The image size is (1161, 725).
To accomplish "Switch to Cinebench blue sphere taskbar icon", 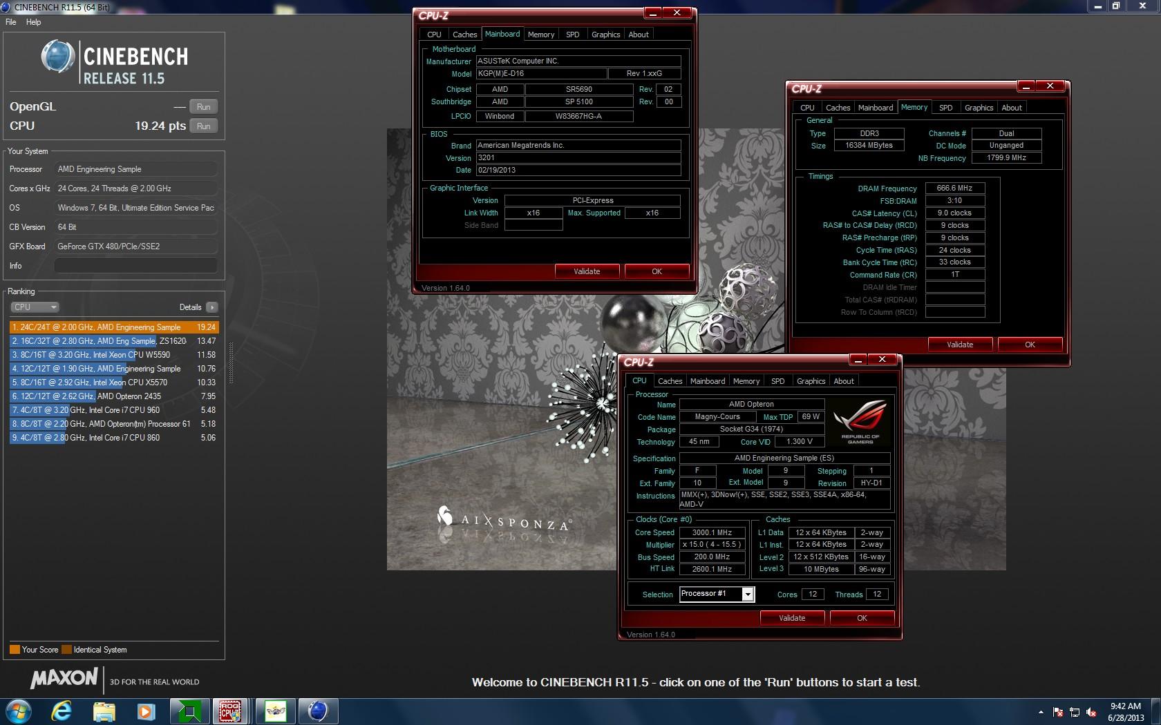I will click(317, 711).
